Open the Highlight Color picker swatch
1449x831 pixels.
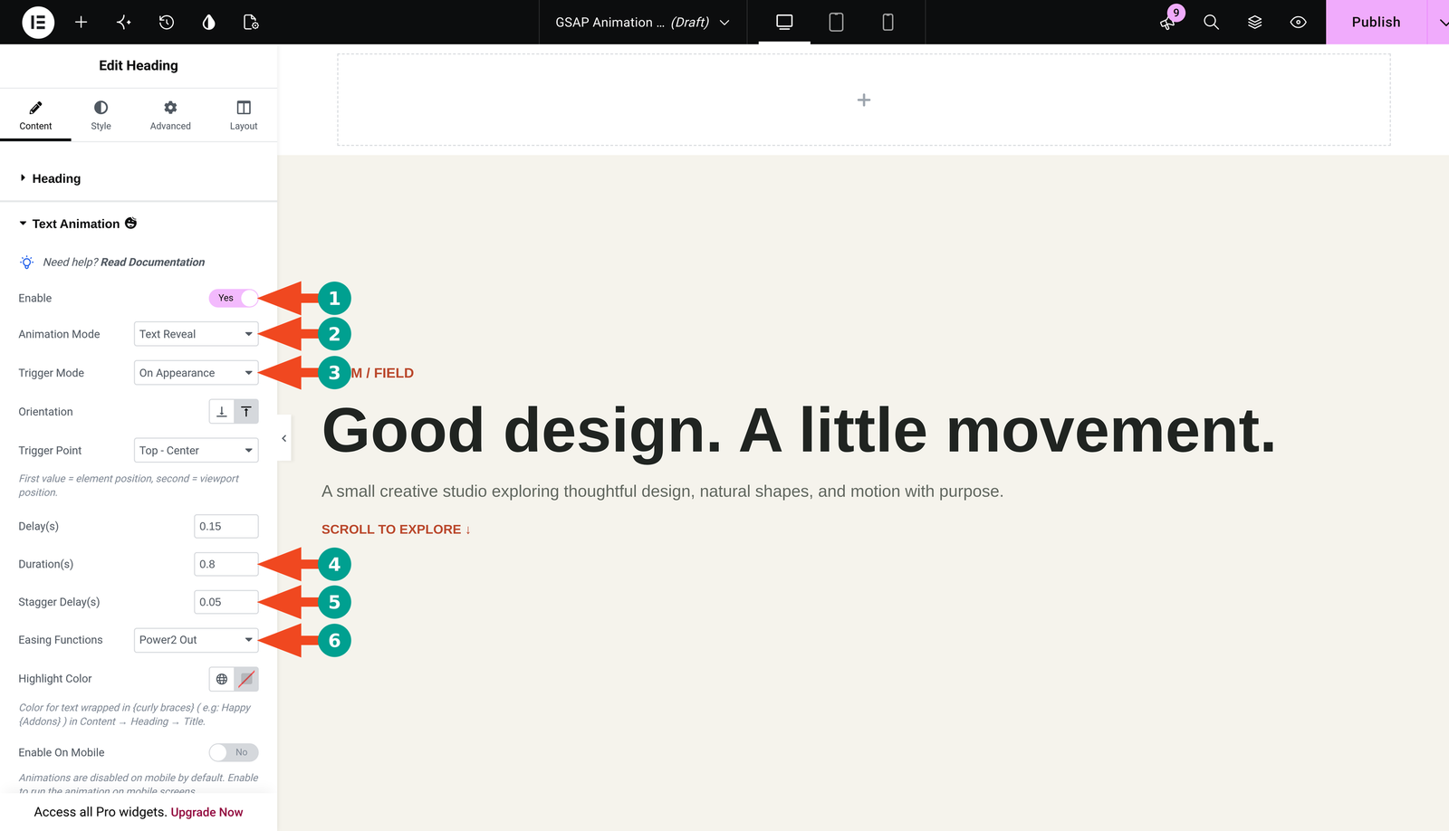246,679
